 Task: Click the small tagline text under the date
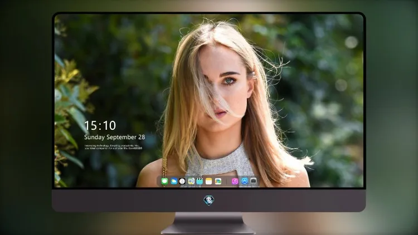[113, 147]
